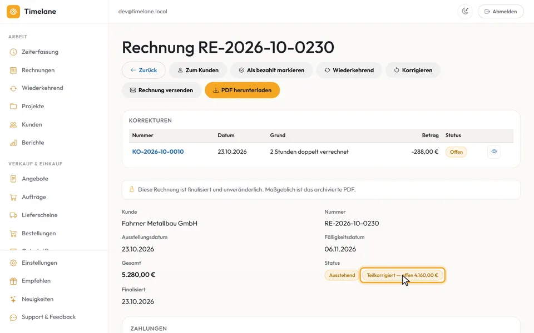The width and height of the screenshot is (534, 333).
Task: Open Bestellungen in sidebar
Action: (39, 234)
